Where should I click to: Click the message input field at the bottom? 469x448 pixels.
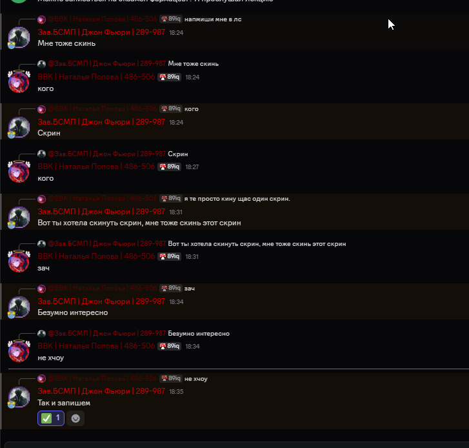click(236, 445)
